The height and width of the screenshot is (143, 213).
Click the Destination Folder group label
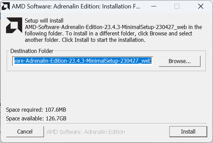click(32, 51)
